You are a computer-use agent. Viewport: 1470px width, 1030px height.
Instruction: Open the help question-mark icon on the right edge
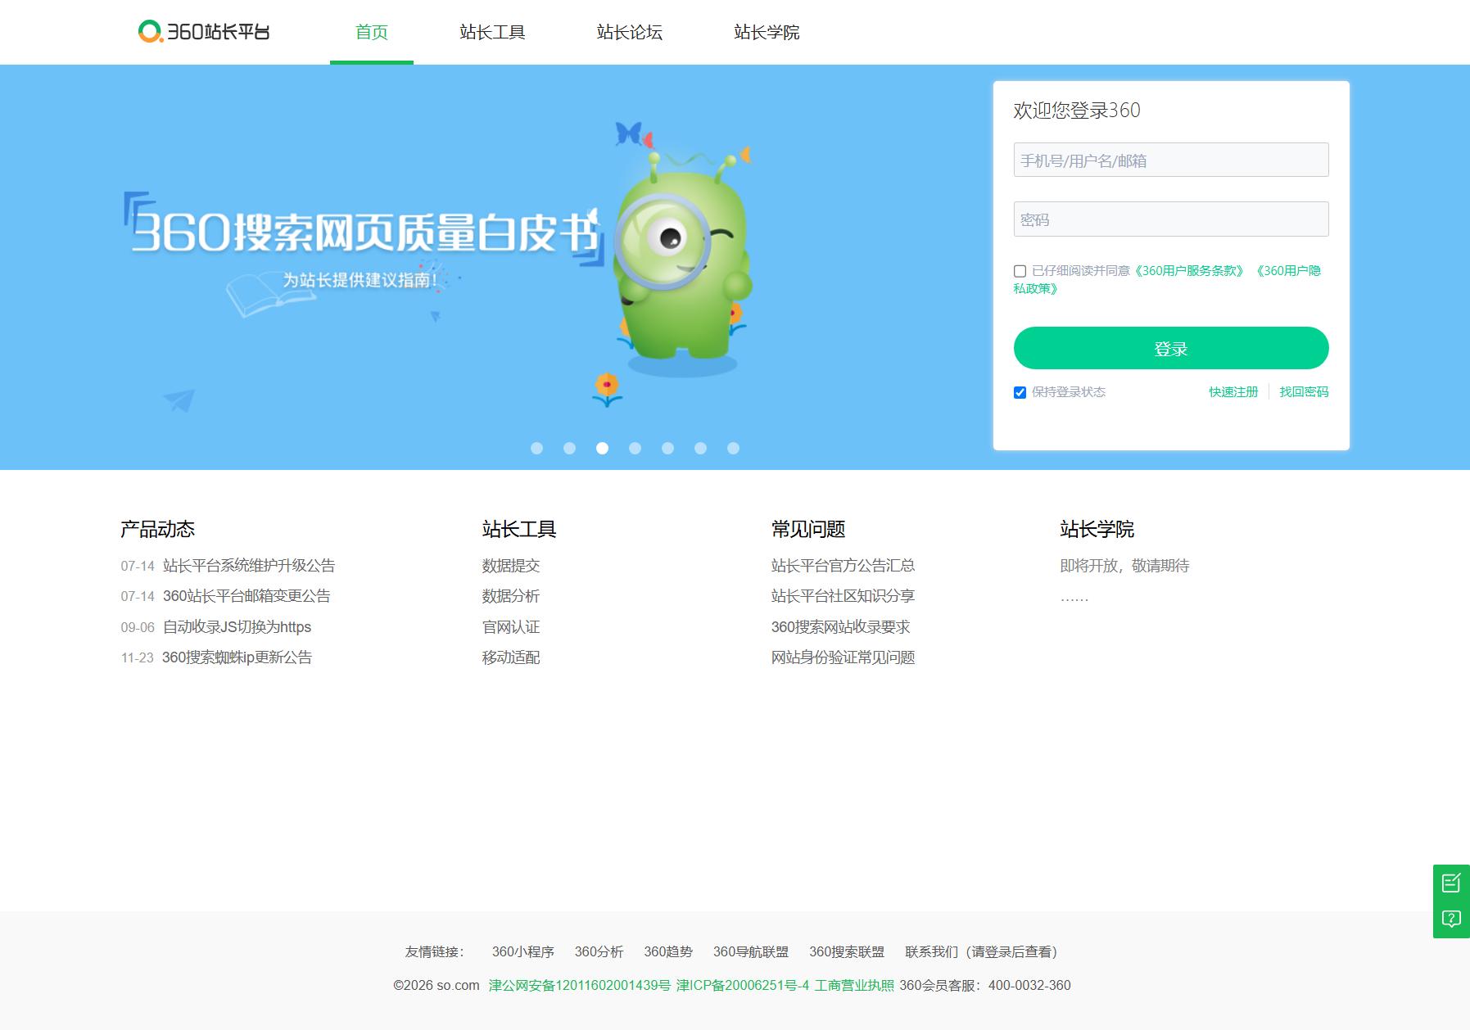coord(1451,919)
